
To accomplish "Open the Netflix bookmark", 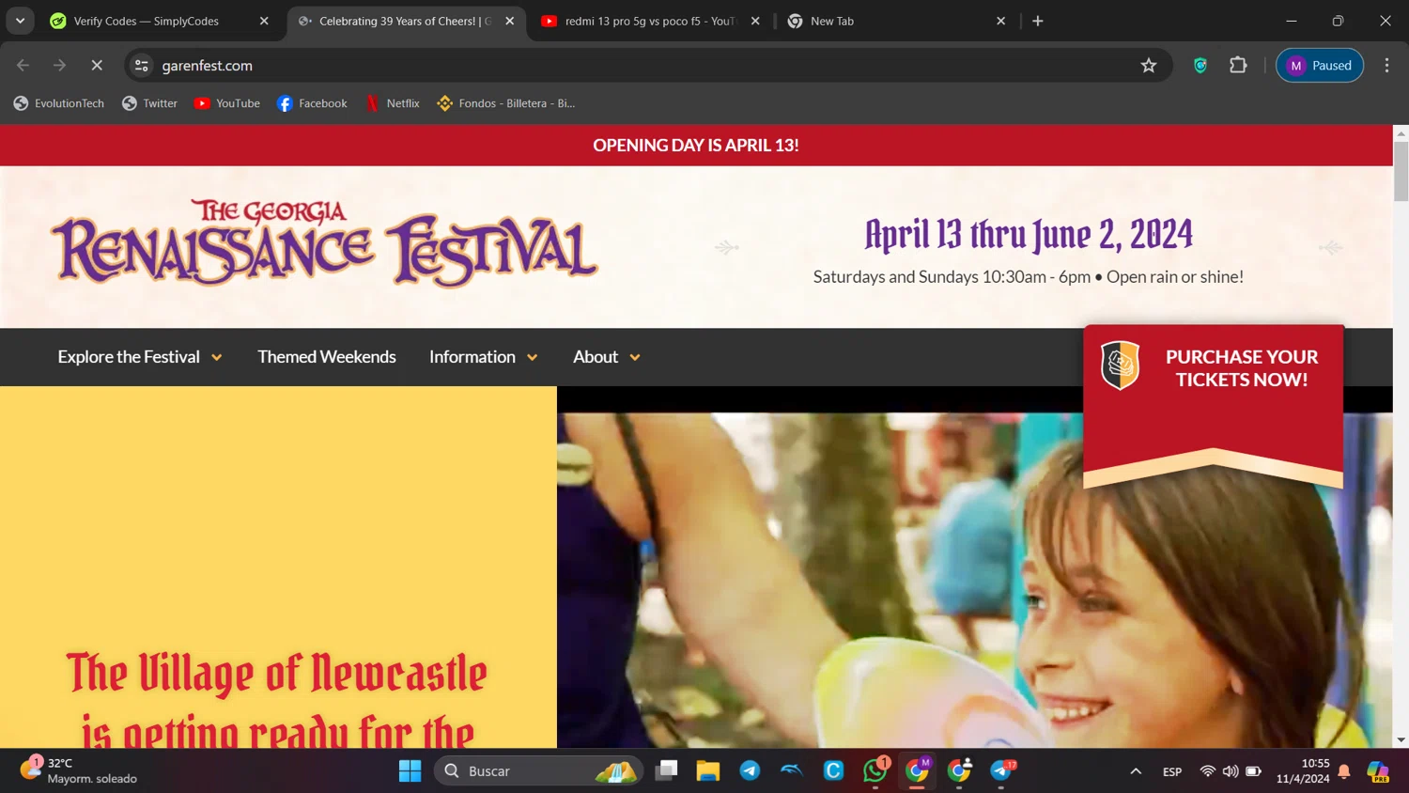I will [x=393, y=103].
